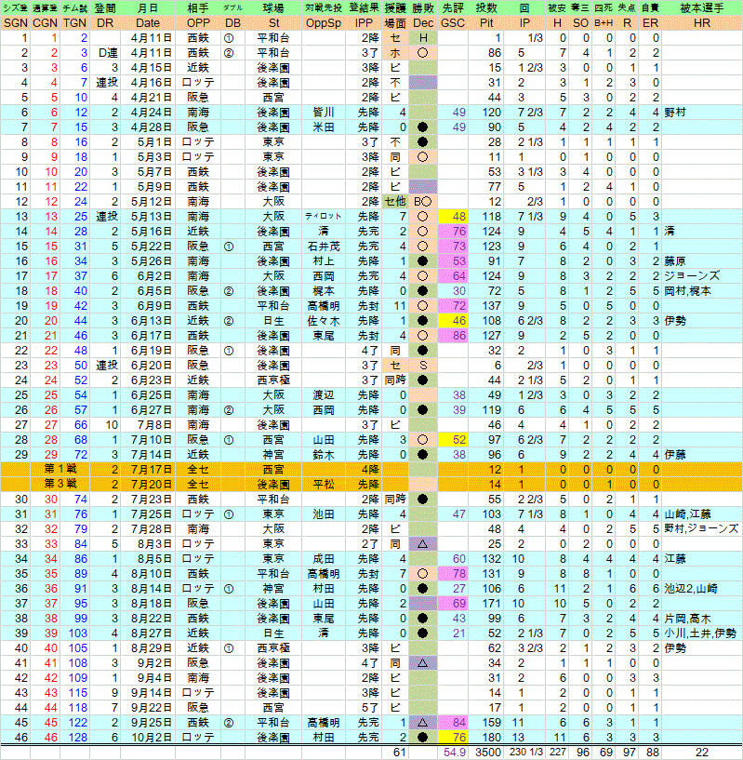This screenshot has height=760, width=743.
Task: Click the average GSC total 54.9
Action: [x=454, y=753]
